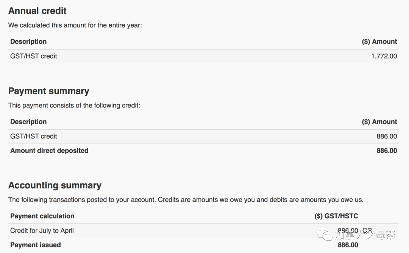The image size is (409, 253).
Task: Click the Payment summary heading
Action: pyautogui.click(x=48, y=91)
